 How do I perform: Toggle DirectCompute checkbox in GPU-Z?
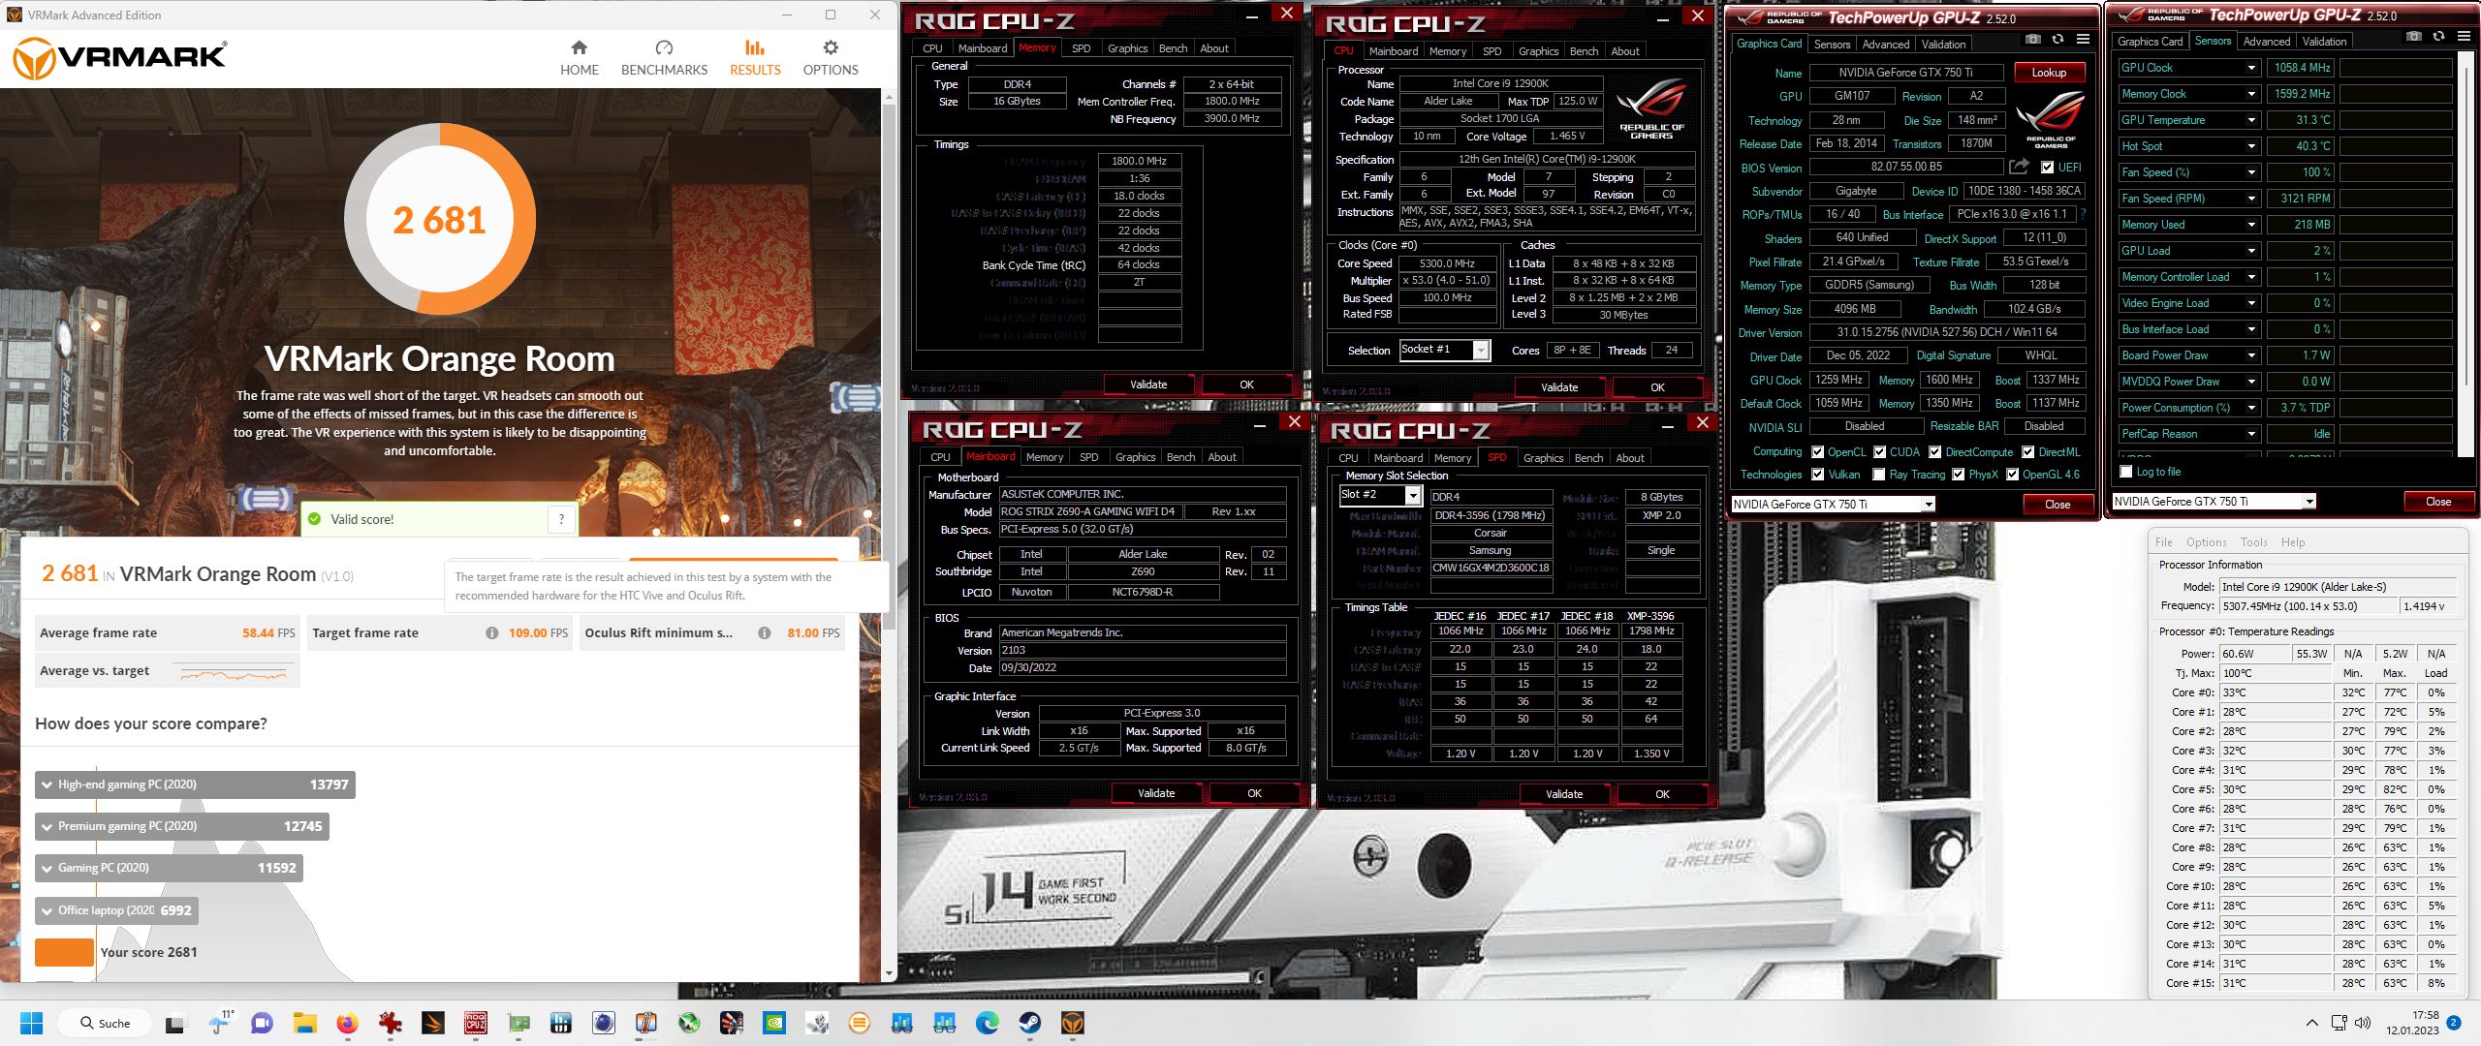pos(1934,452)
